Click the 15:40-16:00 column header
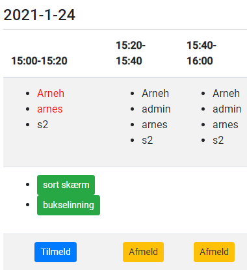The image size is (247, 270). (x=201, y=53)
